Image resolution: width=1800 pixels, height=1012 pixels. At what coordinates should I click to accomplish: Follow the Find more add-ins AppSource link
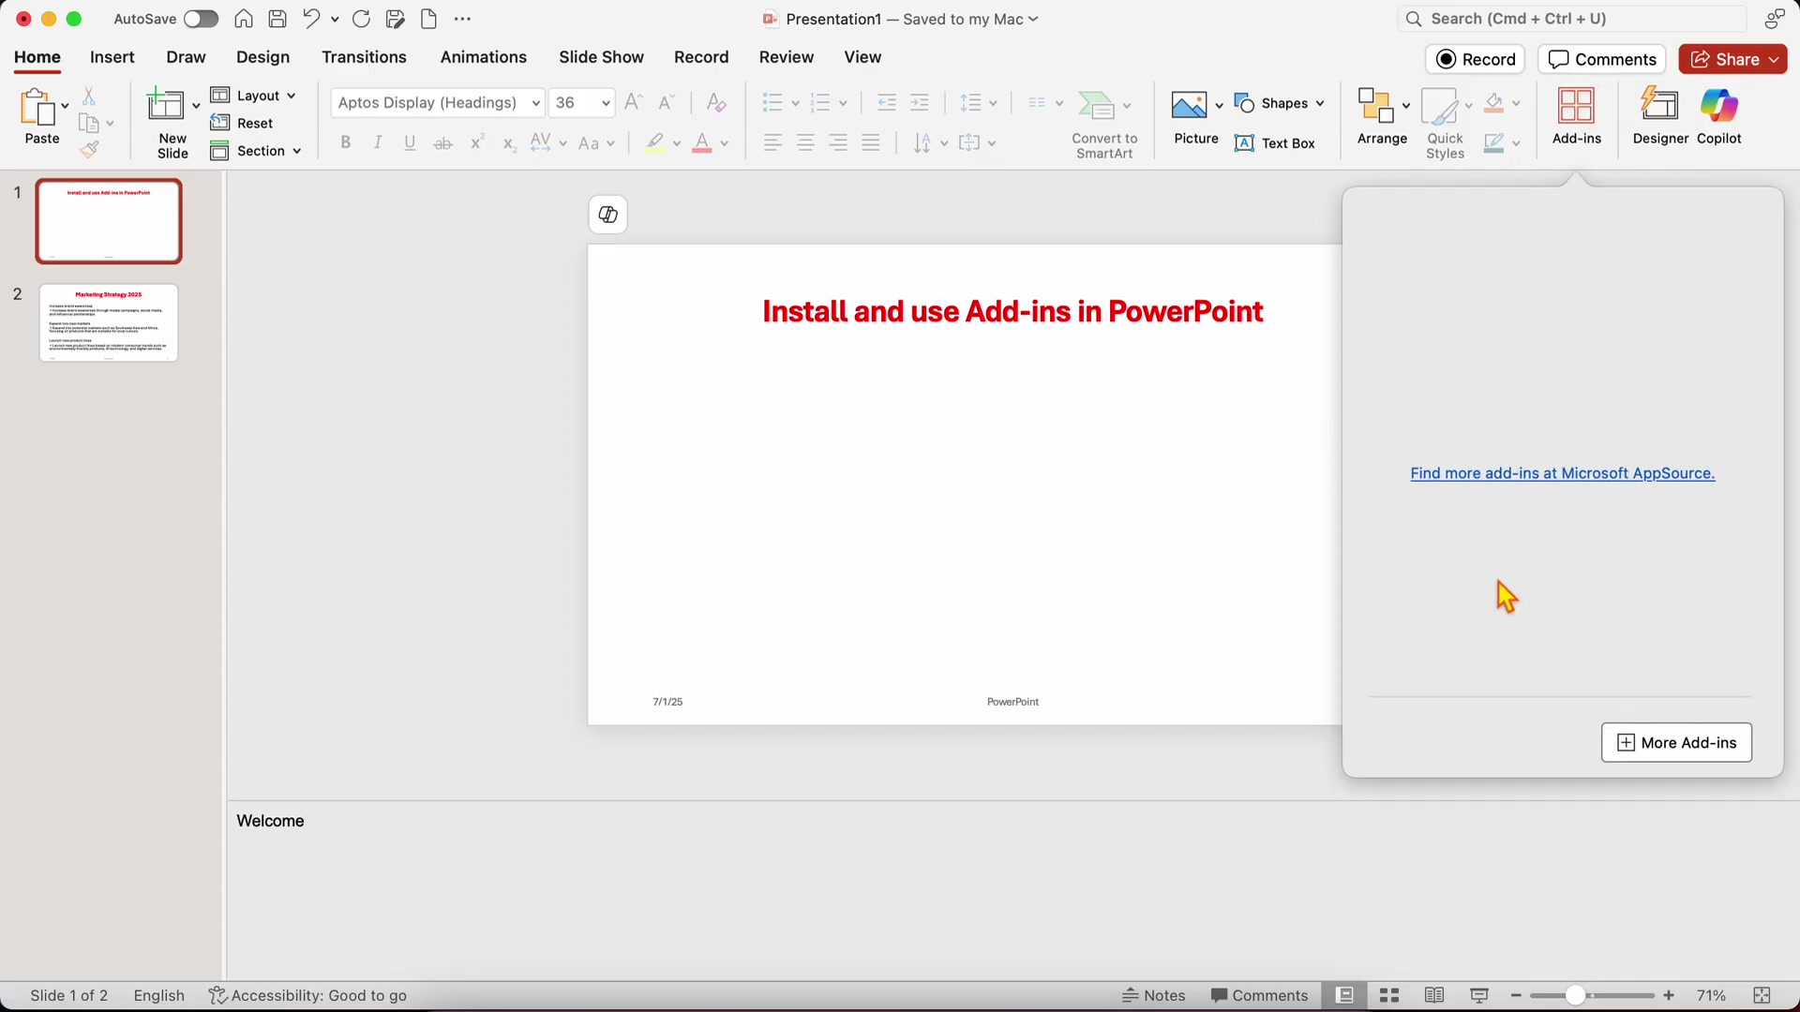[x=1563, y=473]
